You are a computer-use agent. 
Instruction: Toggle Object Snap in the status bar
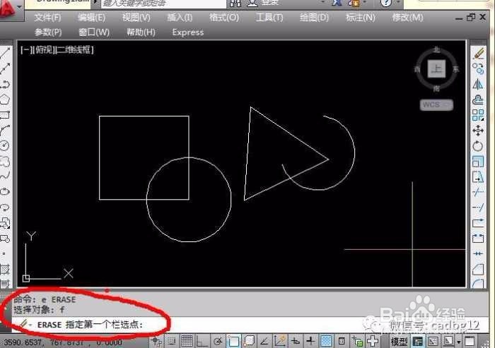(233, 341)
